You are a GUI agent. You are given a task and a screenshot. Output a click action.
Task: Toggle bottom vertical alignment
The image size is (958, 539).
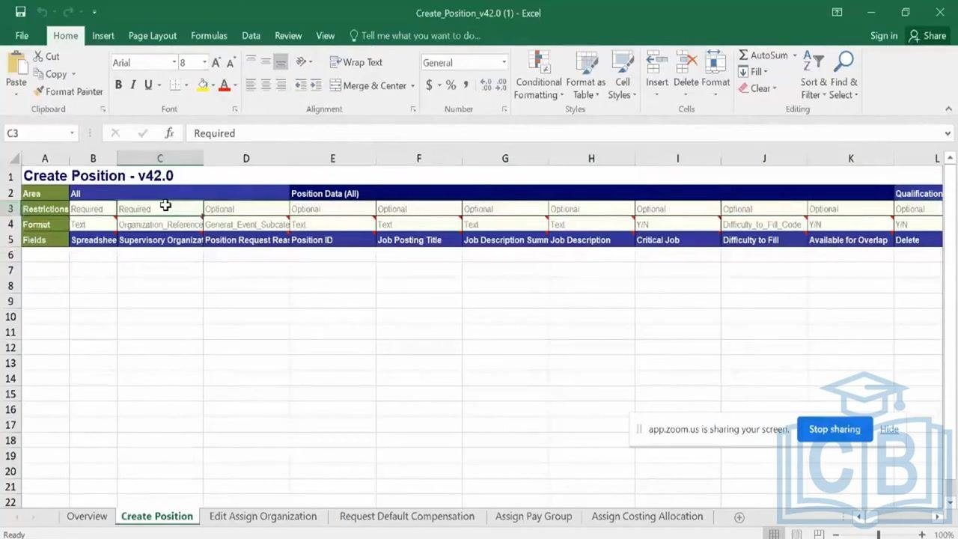281,62
